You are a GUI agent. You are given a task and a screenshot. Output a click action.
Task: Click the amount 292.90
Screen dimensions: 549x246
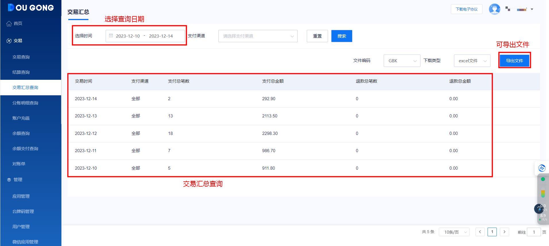point(269,99)
